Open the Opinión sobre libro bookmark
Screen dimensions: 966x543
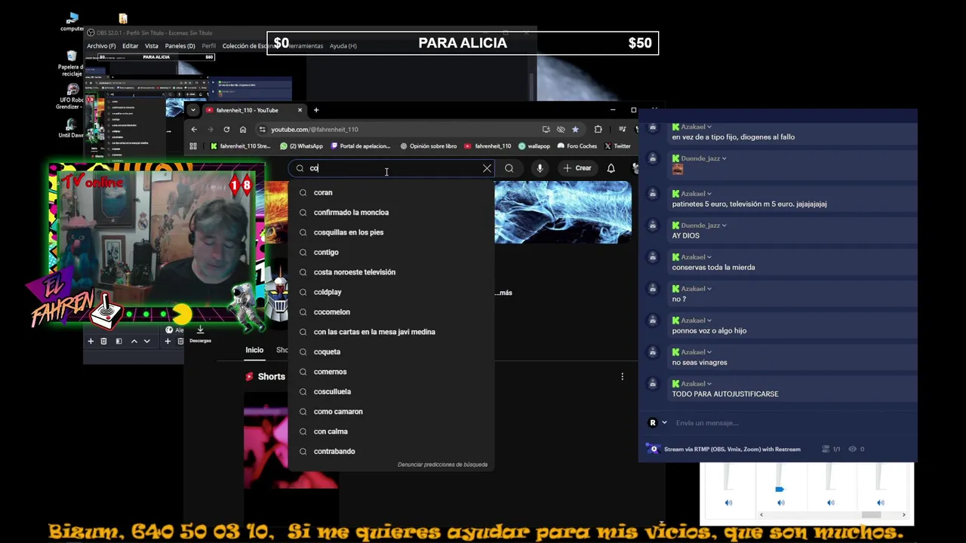429,146
